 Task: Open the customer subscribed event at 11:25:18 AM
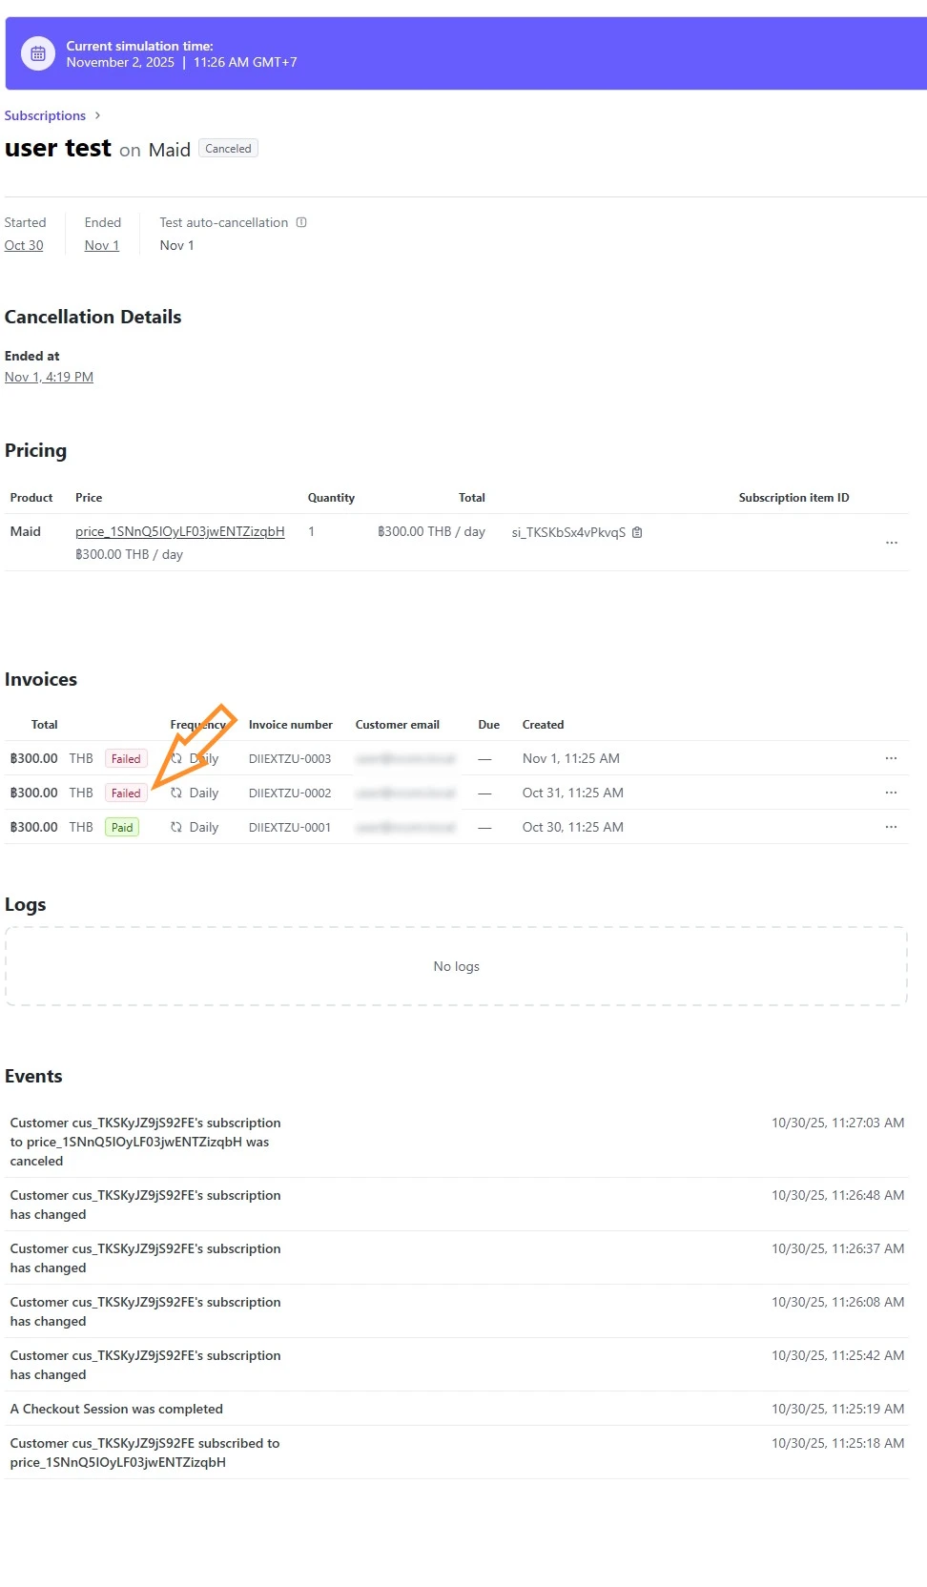(145, 1453)
